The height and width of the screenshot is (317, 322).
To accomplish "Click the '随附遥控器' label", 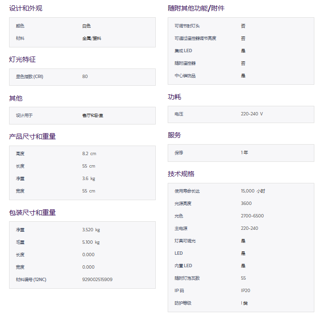I will [185, 63].
